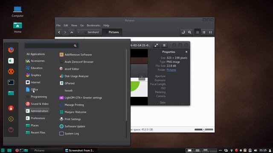The height and width of the screenshot is (153, 273).
Task: Select the Programming category
Action: 36,97
